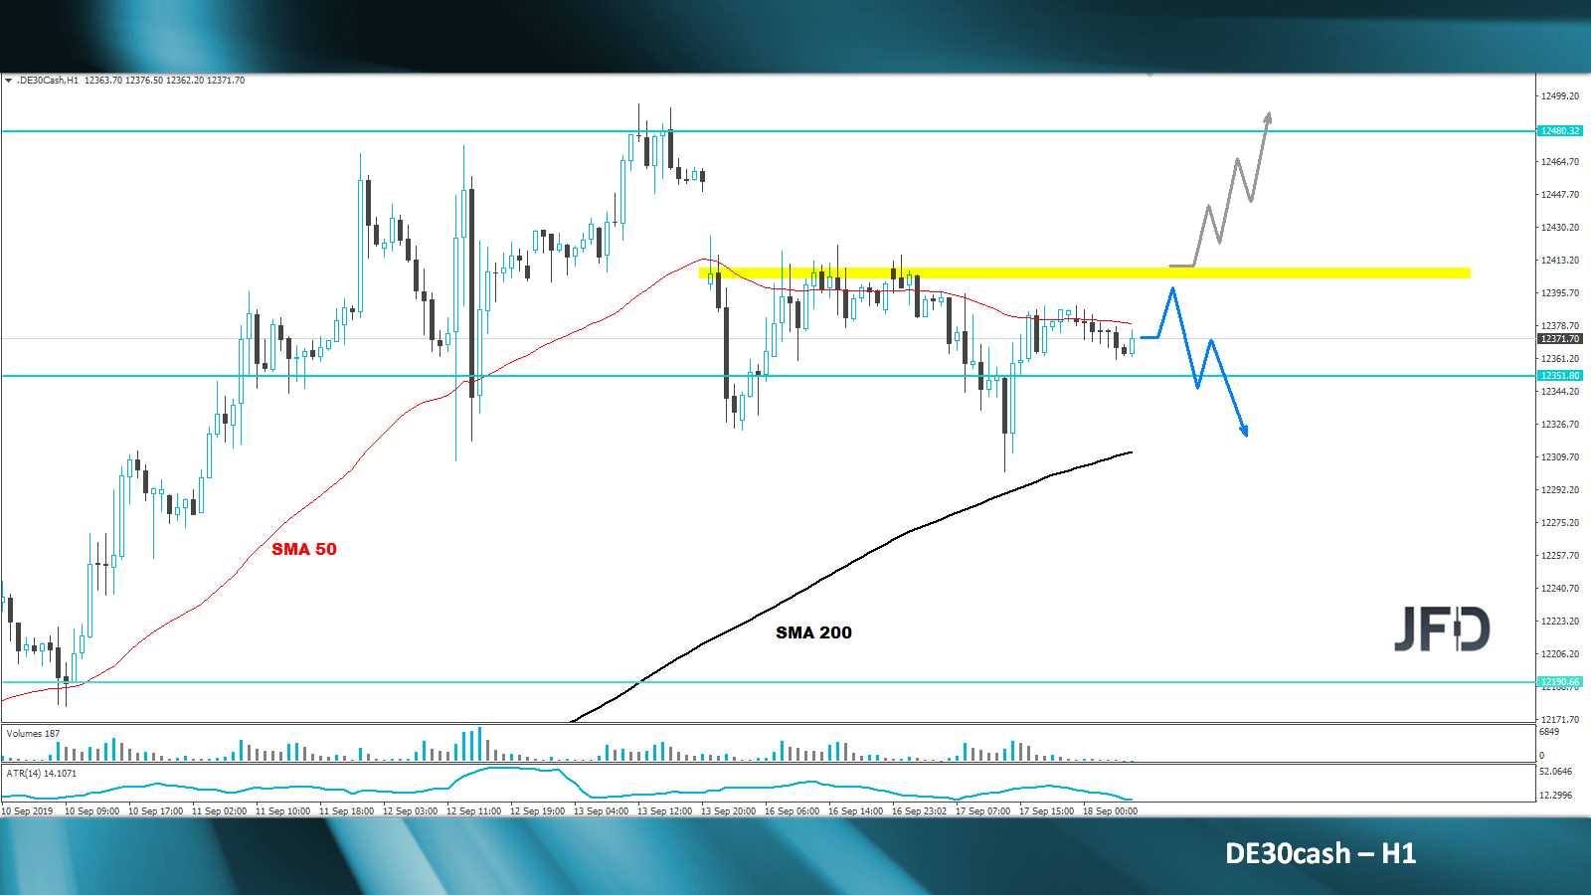
Task: Select the horizontal line at 12190.66
Action: (768, 682)
